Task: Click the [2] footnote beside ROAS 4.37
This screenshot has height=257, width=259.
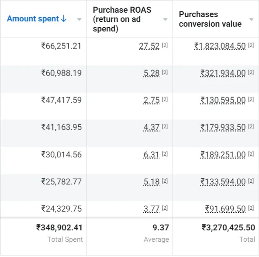Action: [x=165, y=126]
